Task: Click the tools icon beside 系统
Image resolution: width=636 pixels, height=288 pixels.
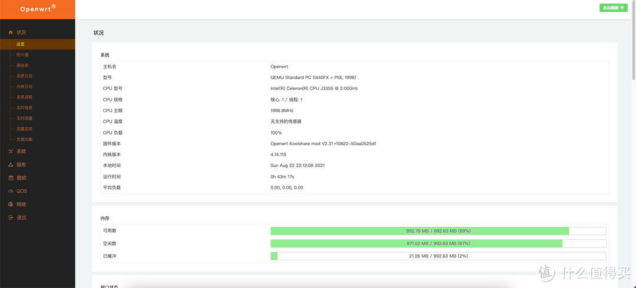Action: (x=11, y=152)
